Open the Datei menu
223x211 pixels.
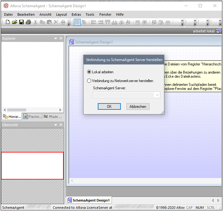[x=9, y=14]
